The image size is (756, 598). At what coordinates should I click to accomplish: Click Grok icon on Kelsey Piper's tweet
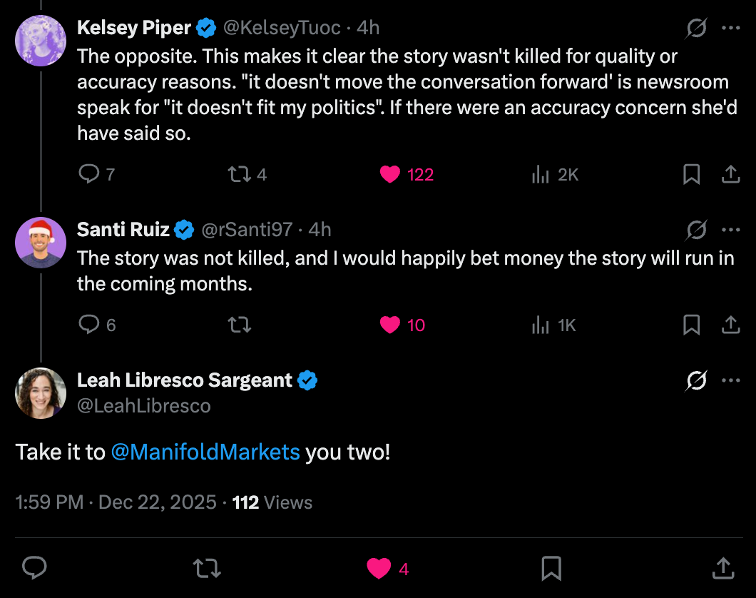(696, 29)
